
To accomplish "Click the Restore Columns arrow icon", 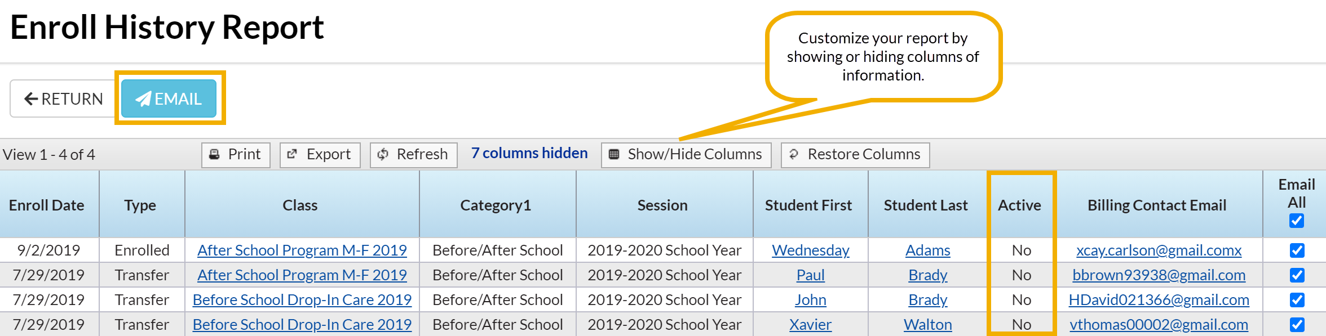I will [793, 154].
